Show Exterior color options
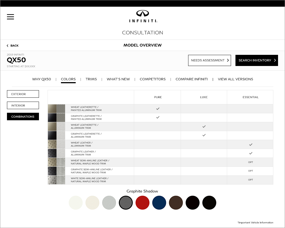 coord(23,94)
